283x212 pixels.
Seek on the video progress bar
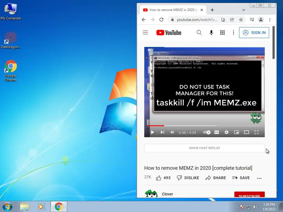[205, 126]
